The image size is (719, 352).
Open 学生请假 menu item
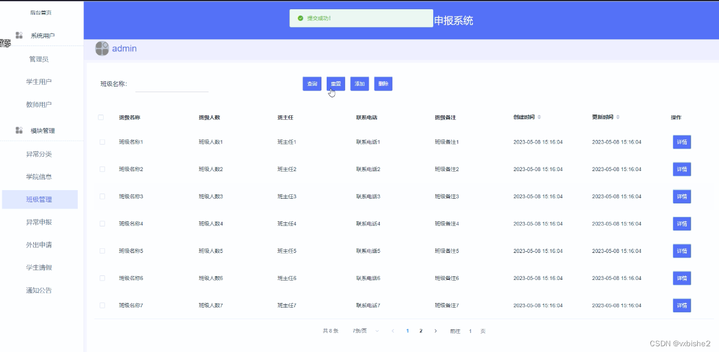pyautogui.click(x=39, y=267)
